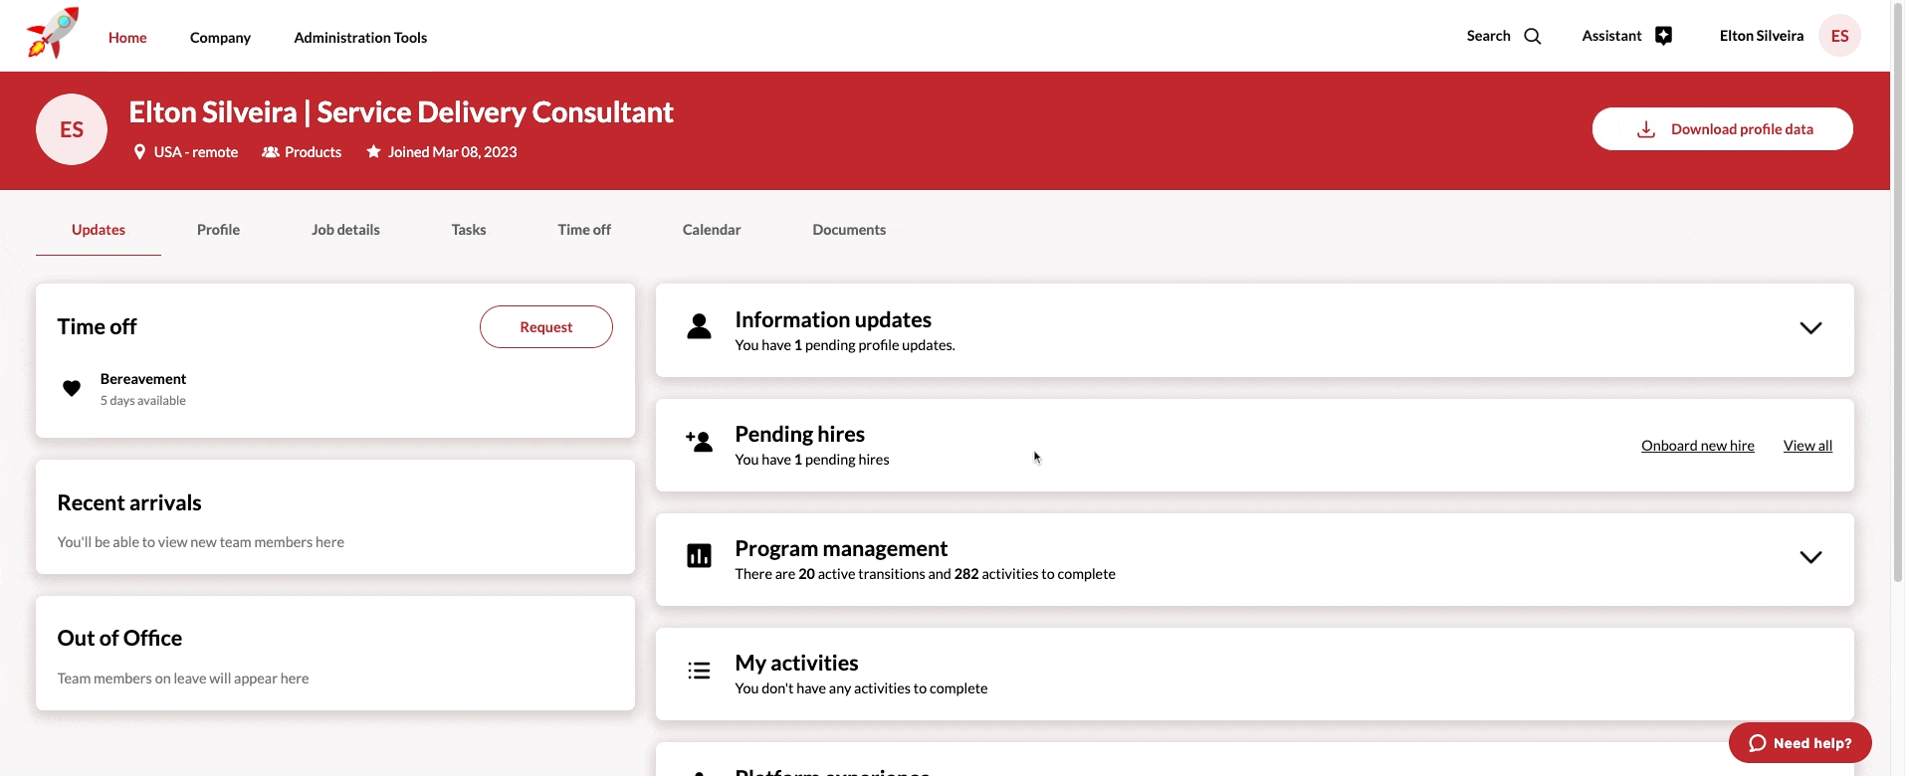
Task: Click the large ES profile avatar
Action: pyautogui.click(x=72, y=129)
